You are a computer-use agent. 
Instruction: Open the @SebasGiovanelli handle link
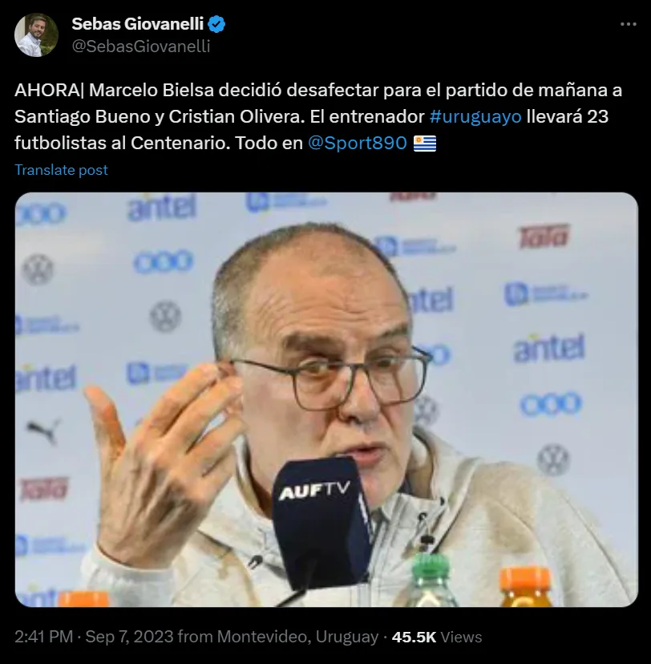click(141, 47)
